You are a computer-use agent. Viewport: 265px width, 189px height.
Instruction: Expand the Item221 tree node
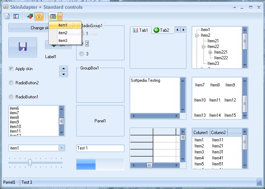(x=210, y=52)
